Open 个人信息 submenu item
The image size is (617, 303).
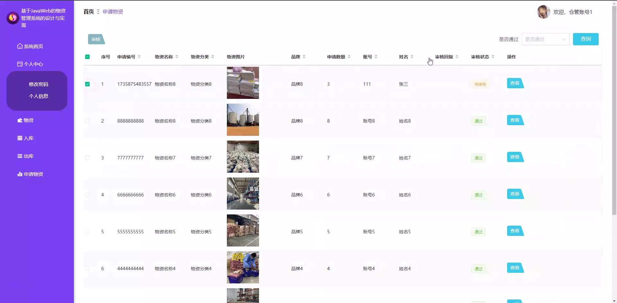tap(38, 96)
